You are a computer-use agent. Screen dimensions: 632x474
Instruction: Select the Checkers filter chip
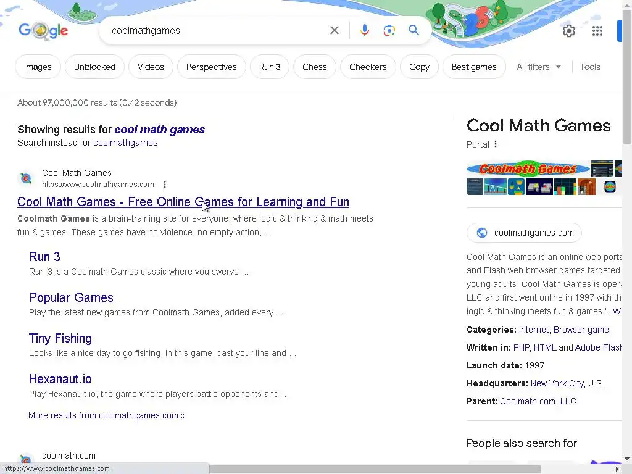pos(368,67)
